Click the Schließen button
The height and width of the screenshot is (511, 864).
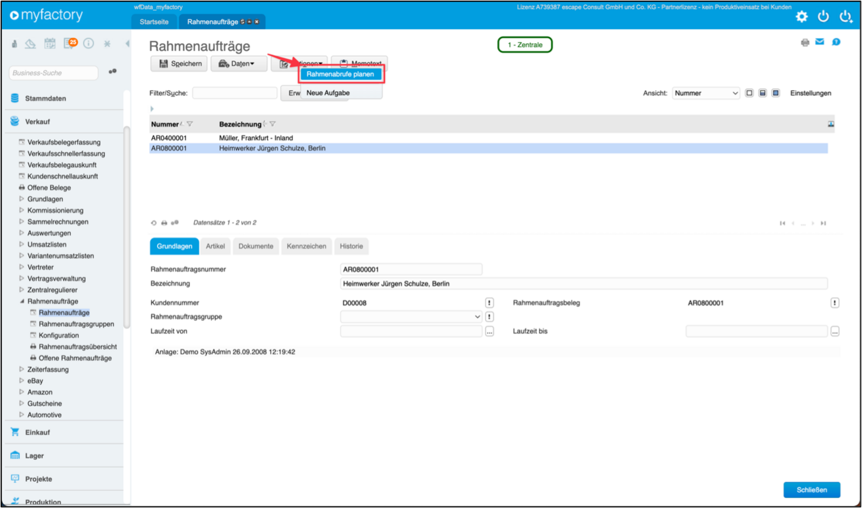[812, 490]
